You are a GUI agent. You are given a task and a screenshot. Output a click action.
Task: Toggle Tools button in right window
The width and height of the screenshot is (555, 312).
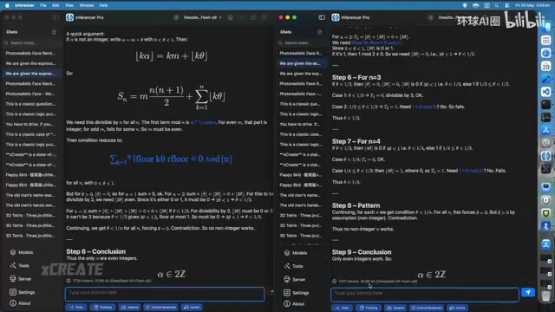pyautogui.click(x=343, y=308)
